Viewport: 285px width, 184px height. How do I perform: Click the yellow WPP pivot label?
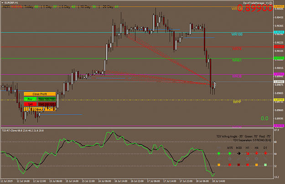click(237, 102)
